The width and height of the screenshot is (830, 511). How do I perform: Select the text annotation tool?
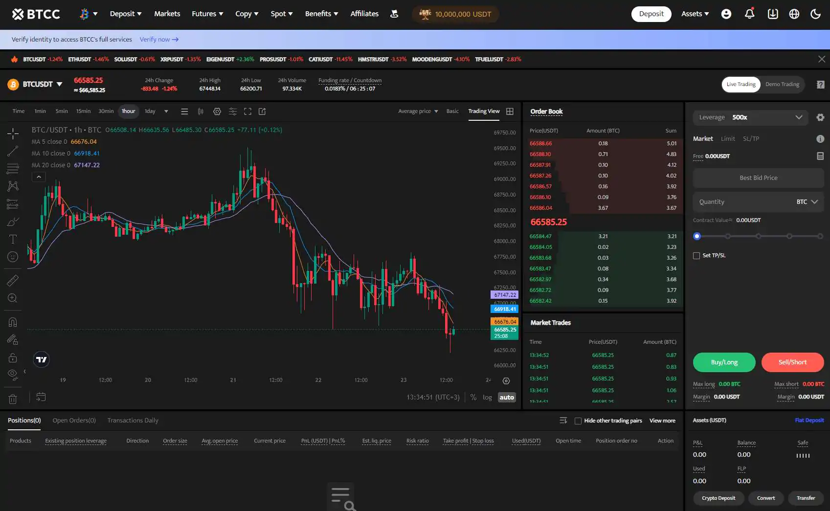point(13,239)
